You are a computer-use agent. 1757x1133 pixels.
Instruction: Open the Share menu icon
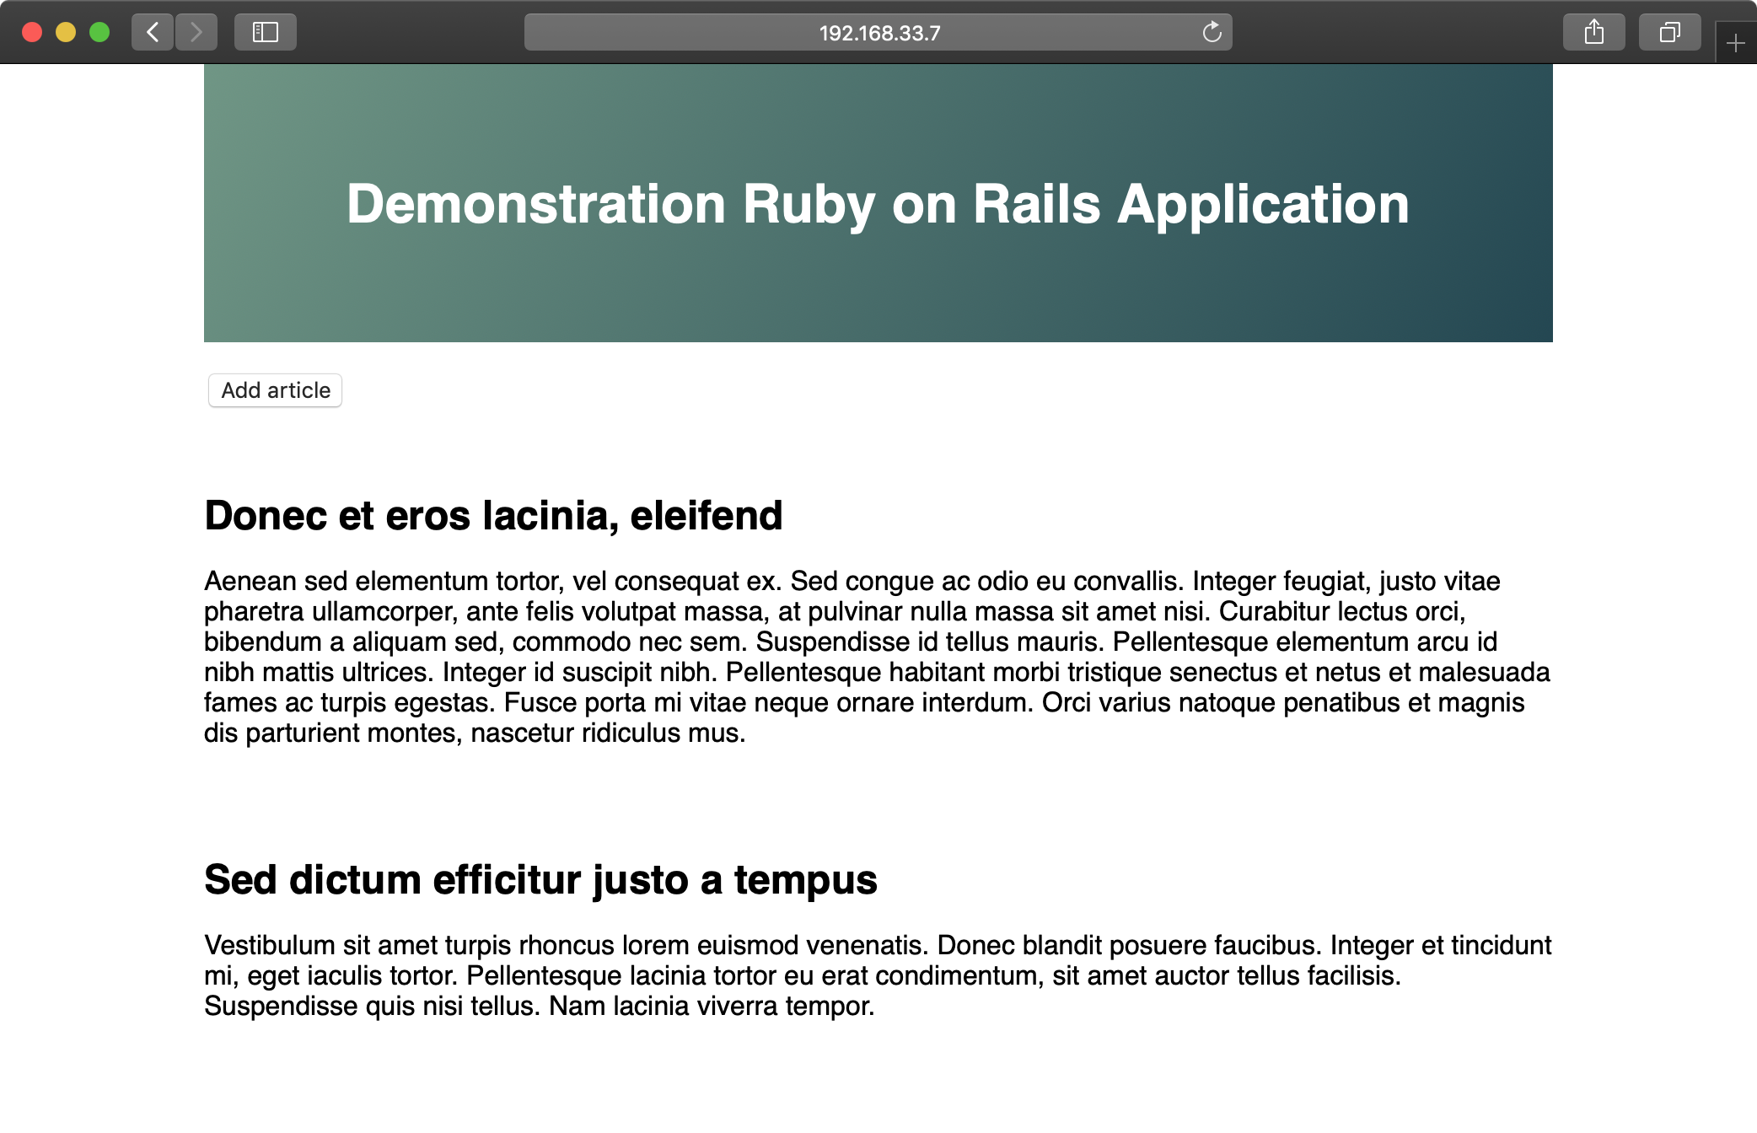pyautogui.click(x=1593, y=32)
